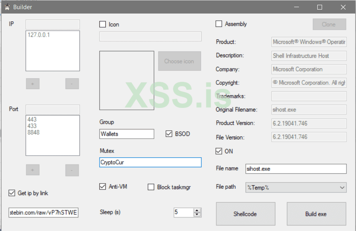Click the Copyright text field
Viewport: 356px width, 231px height.
[x=309, y=83]
